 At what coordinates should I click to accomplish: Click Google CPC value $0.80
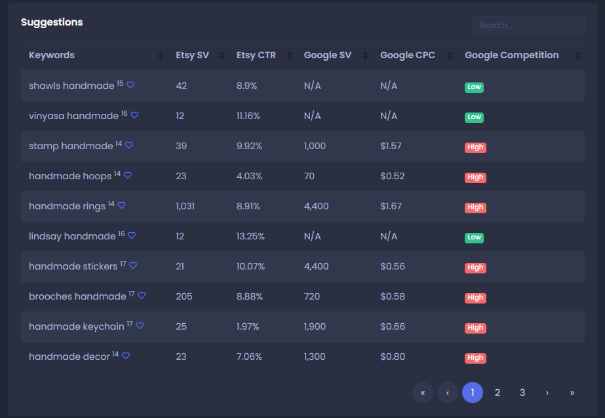click(393, 357)
